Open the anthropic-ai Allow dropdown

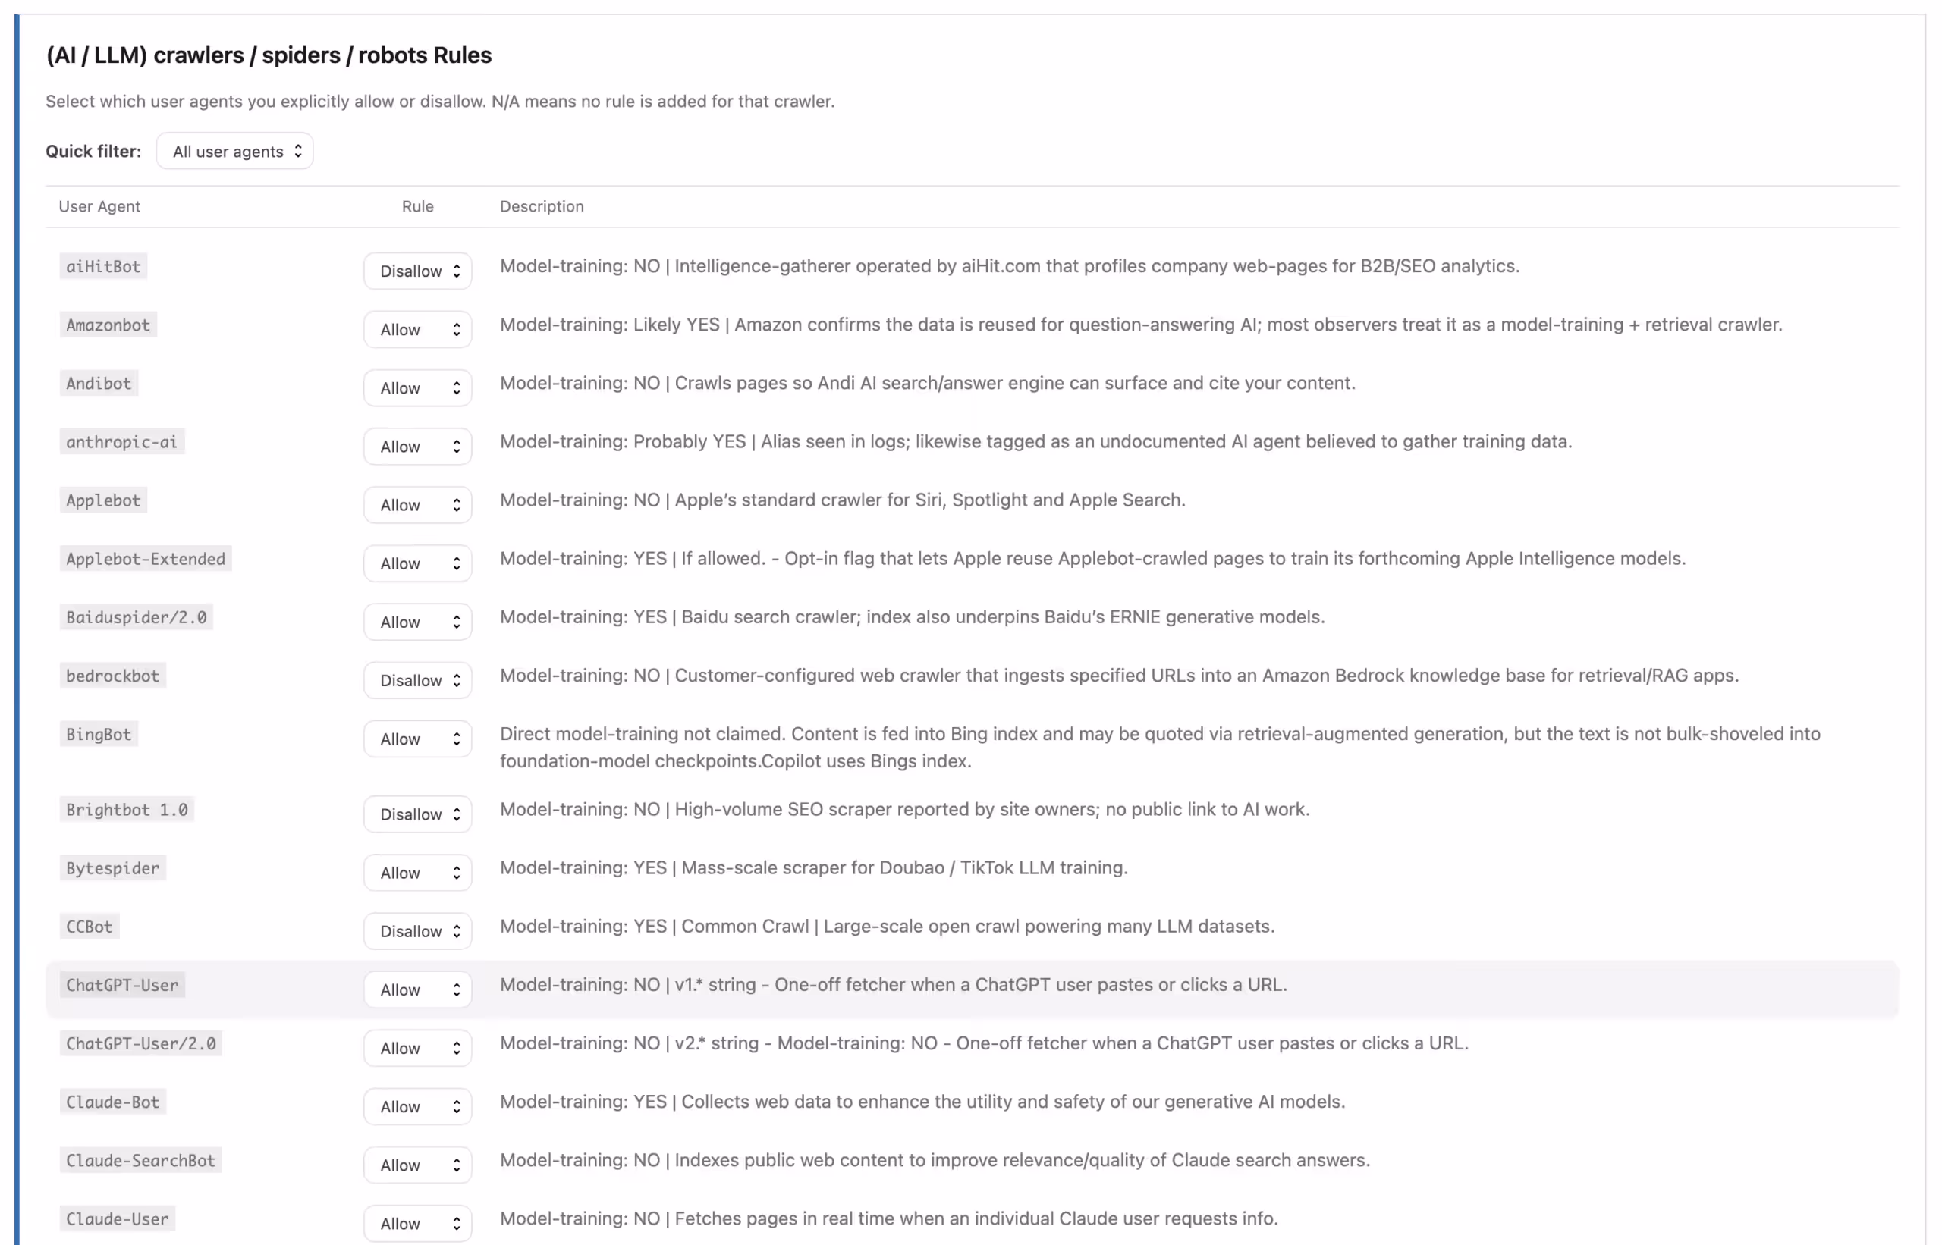(x=417, y=447)
